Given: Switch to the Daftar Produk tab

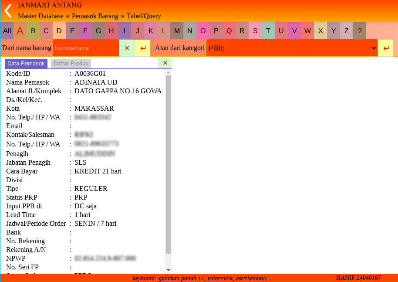Looking at the screenshot, I should tap(71, 64).
